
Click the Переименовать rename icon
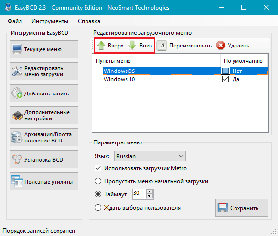click(162, 46)
